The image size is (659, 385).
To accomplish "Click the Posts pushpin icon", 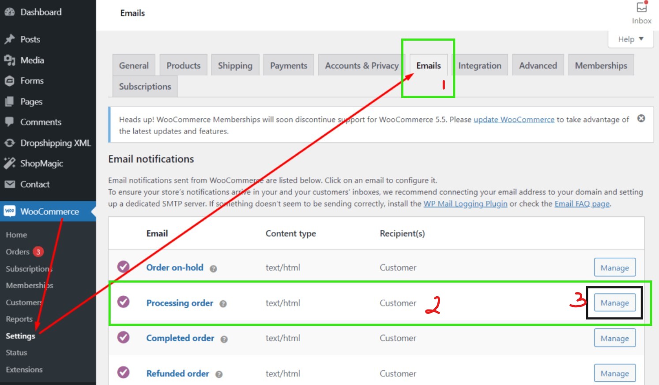I will click(x=9, y=39).
